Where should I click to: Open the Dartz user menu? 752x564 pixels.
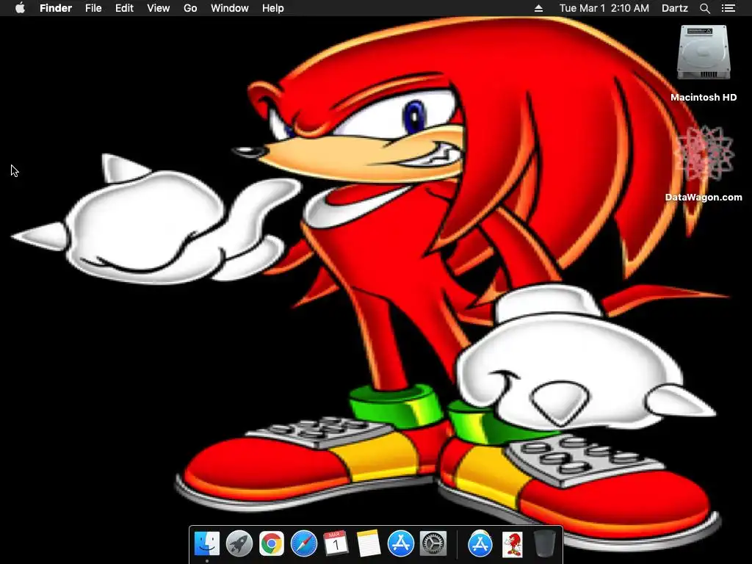pyautogui.click(x=674, y=8)
